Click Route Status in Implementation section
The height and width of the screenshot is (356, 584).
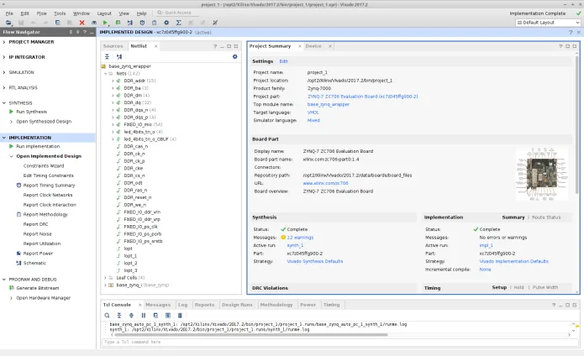point(546,217)
